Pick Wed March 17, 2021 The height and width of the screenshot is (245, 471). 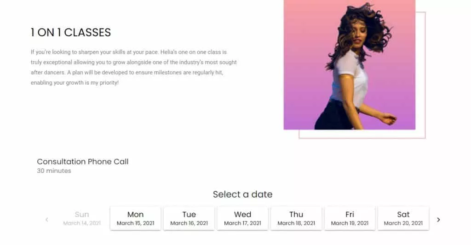[242, 218]
